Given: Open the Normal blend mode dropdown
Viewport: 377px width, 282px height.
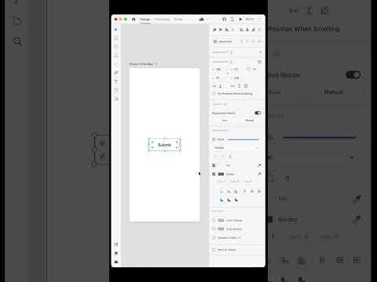Looking at the screenshot, I should click(236, 148).
